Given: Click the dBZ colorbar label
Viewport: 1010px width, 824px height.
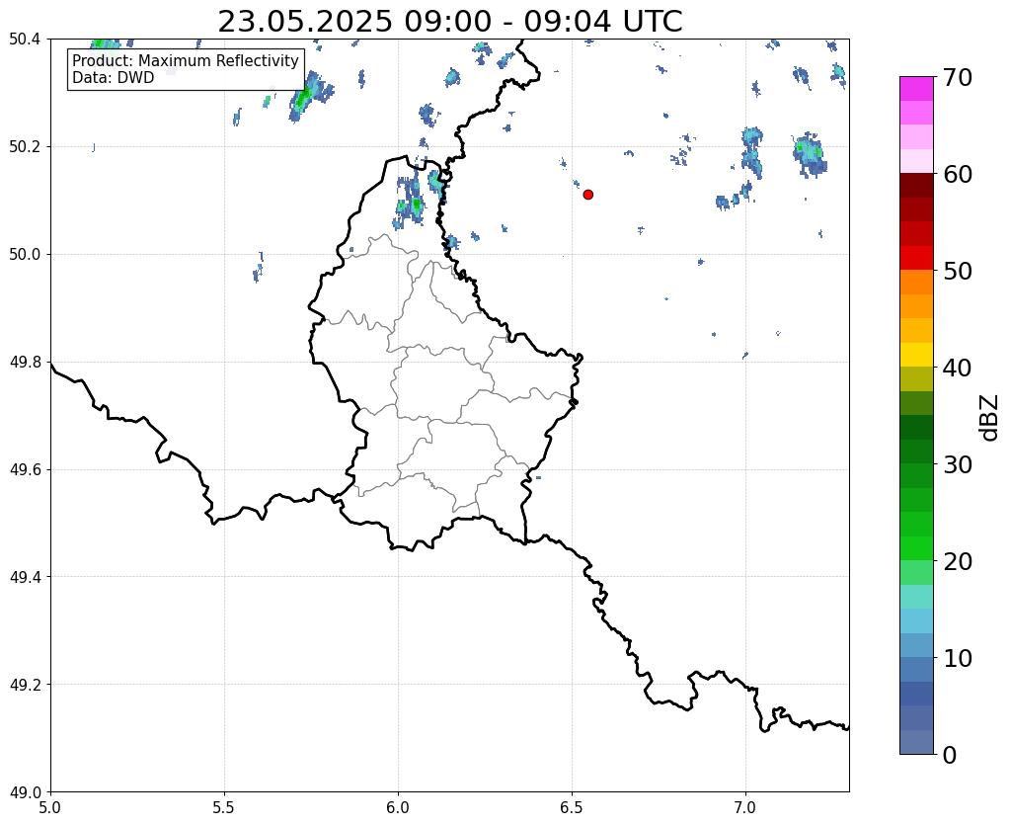Looking at the screenshot, I should [990, 418].
